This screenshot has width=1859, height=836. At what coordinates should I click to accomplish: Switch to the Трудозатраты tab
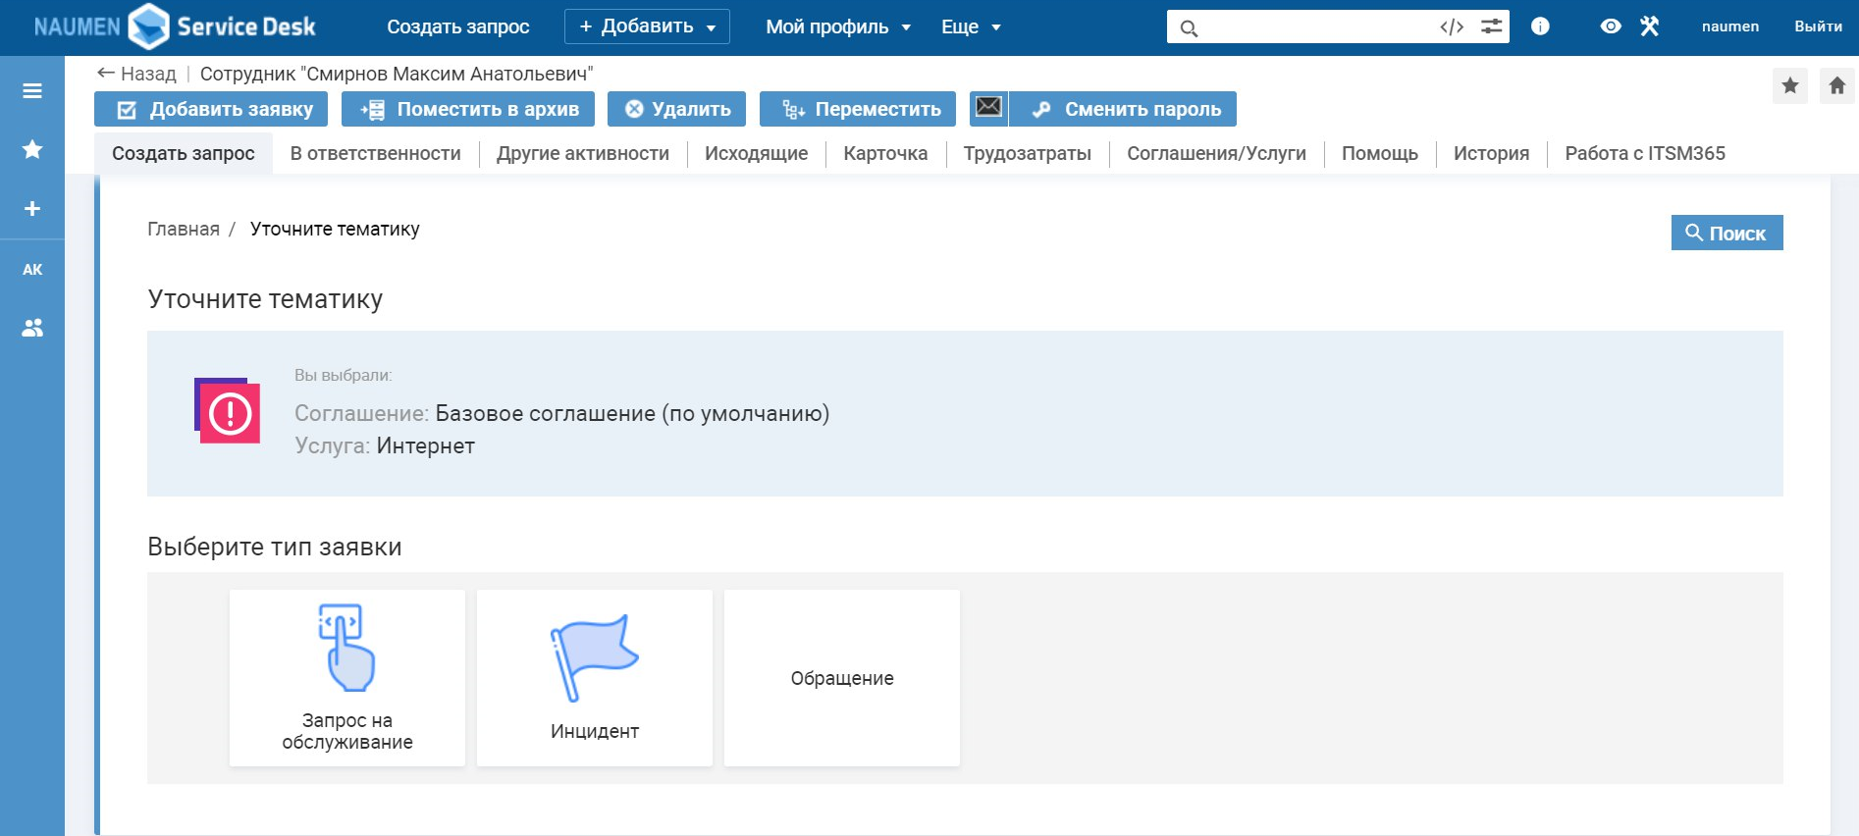pos(1027,153)
